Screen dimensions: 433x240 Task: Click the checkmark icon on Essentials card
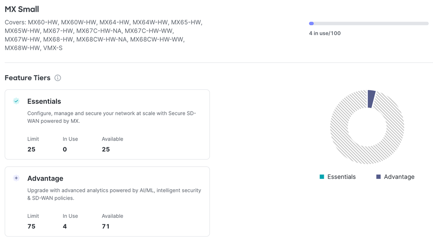(16, 101)
